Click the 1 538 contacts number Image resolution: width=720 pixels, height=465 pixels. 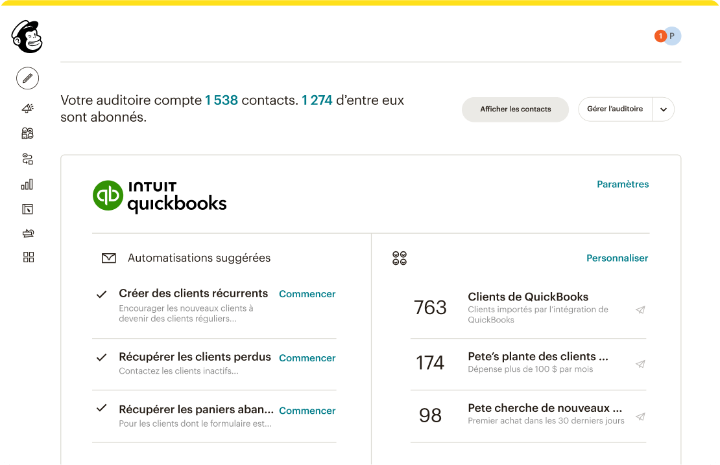[221, 100]
